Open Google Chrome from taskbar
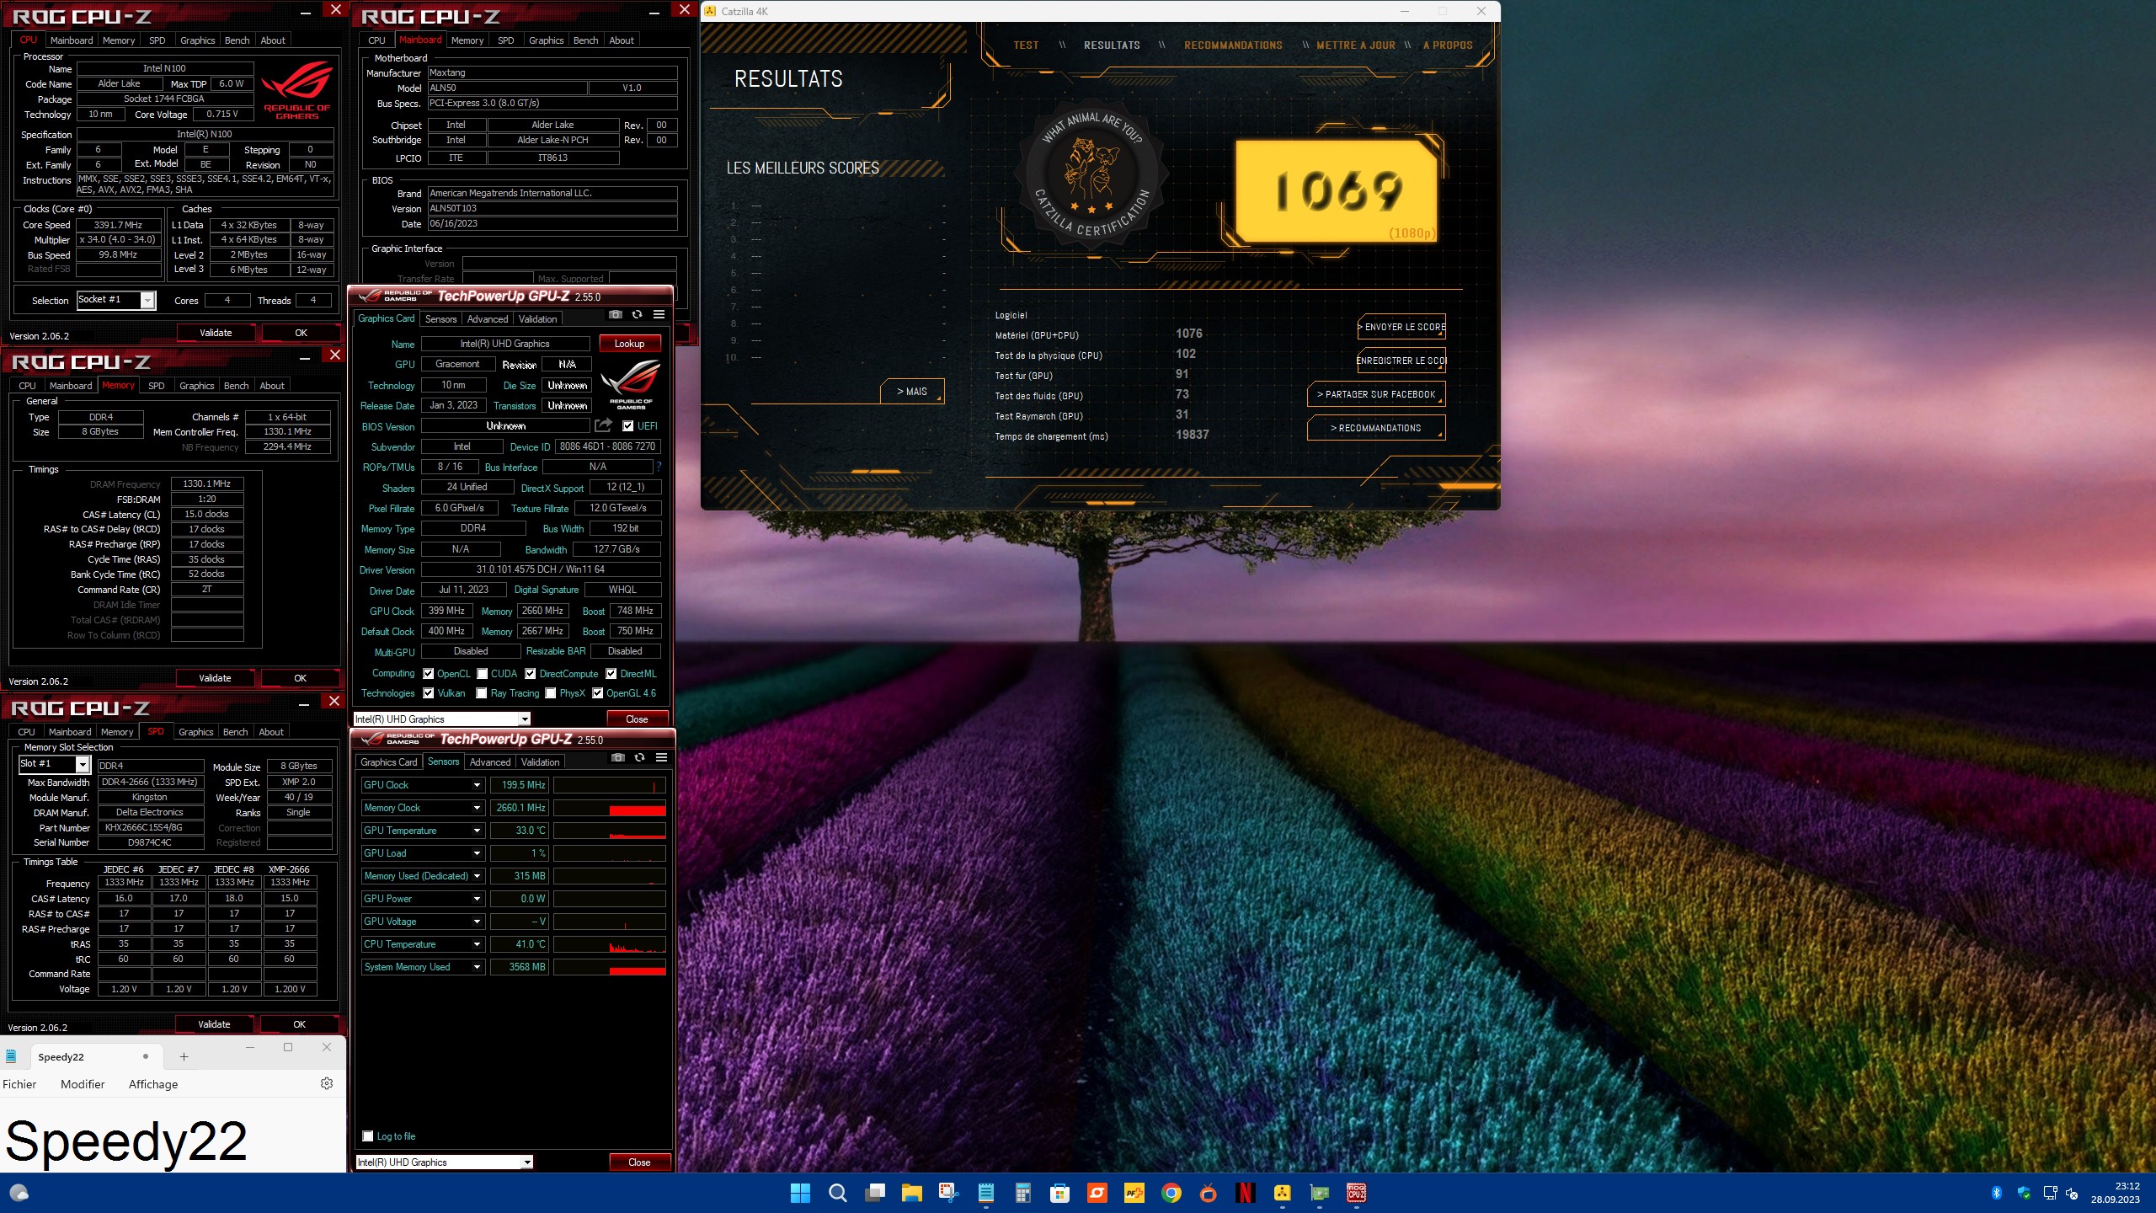Viewport: 2156px width, 1213px height. click(x=1171, y=1193)
